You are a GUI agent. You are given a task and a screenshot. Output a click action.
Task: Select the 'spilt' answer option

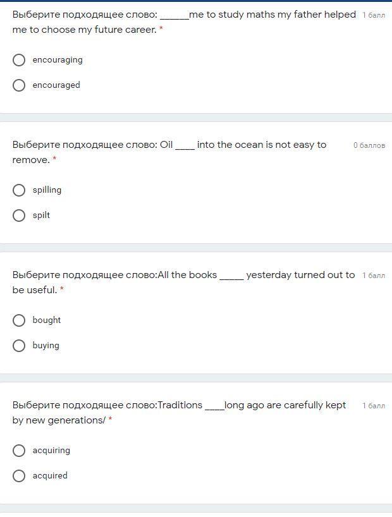point(19,216)
